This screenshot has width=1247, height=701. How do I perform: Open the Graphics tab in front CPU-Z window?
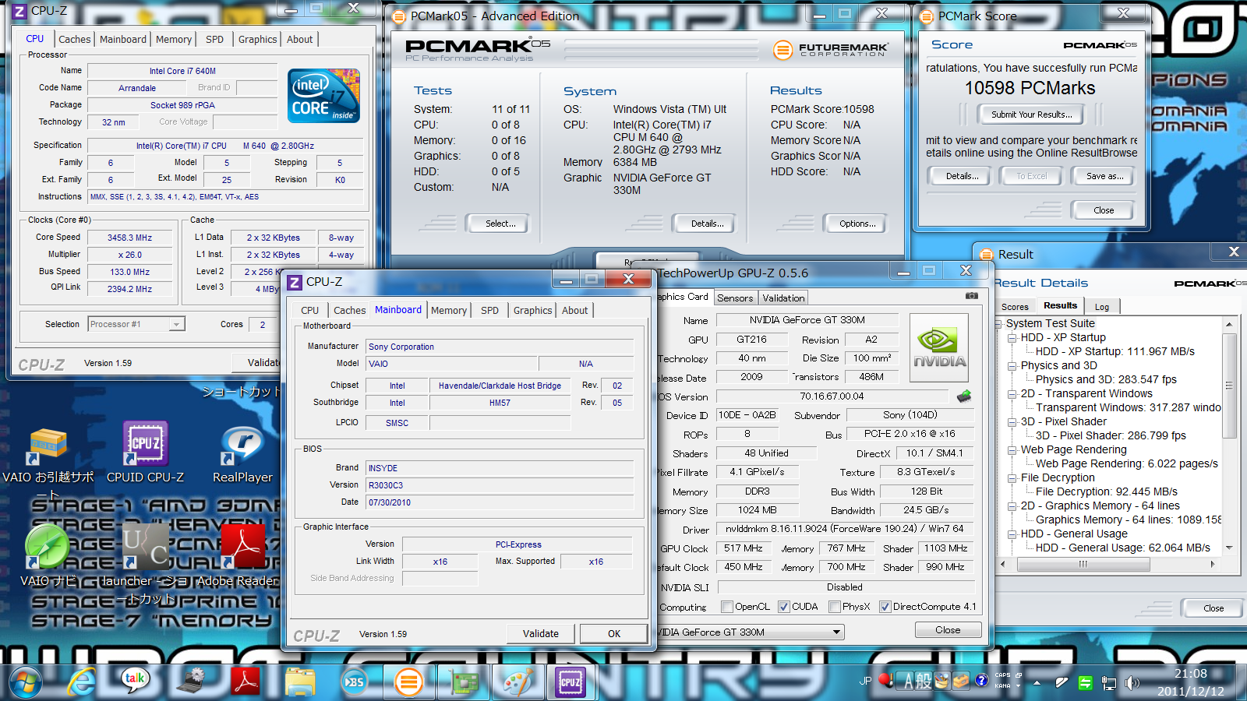click(x=533, y=310)
